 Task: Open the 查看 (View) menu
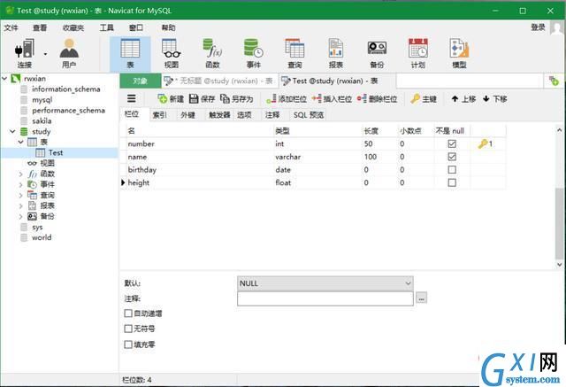pos(40,27)
